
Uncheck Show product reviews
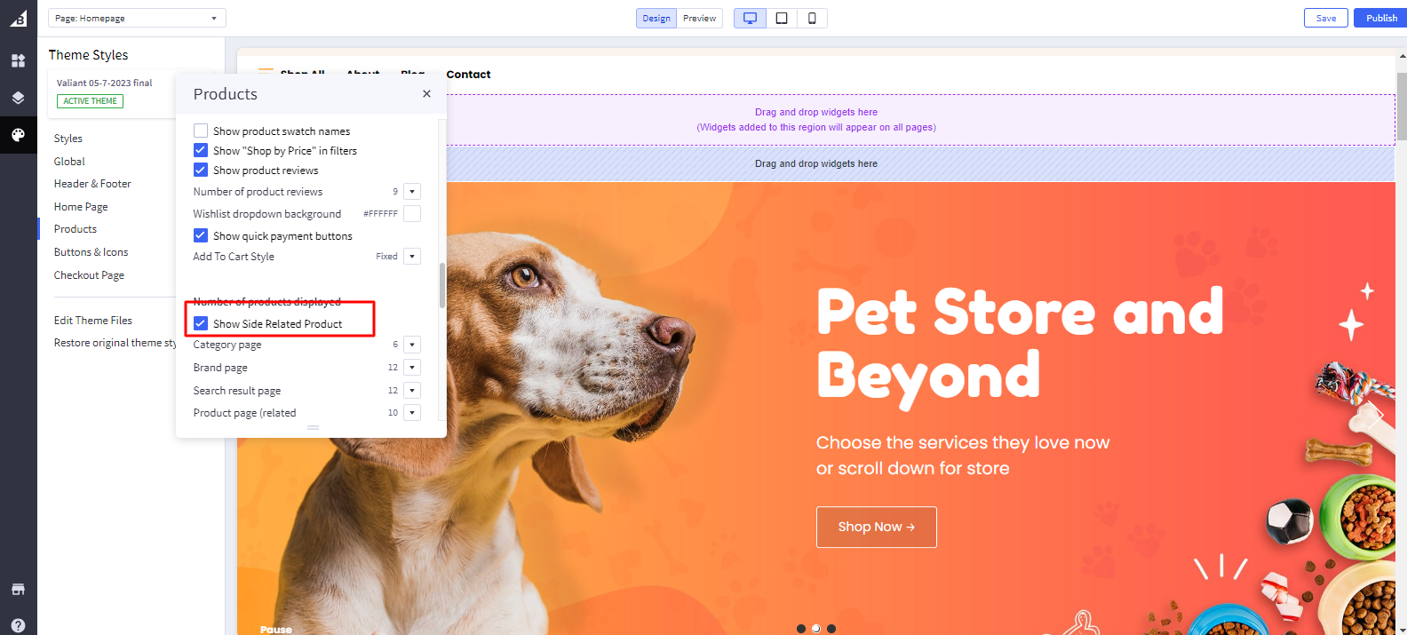[201, 170]
